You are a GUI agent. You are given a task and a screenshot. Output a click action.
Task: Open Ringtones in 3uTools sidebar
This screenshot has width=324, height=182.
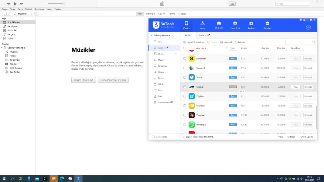coord(162,66)
